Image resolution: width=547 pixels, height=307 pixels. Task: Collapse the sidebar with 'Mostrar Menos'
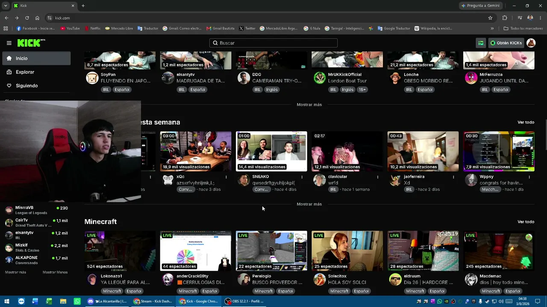55,272
